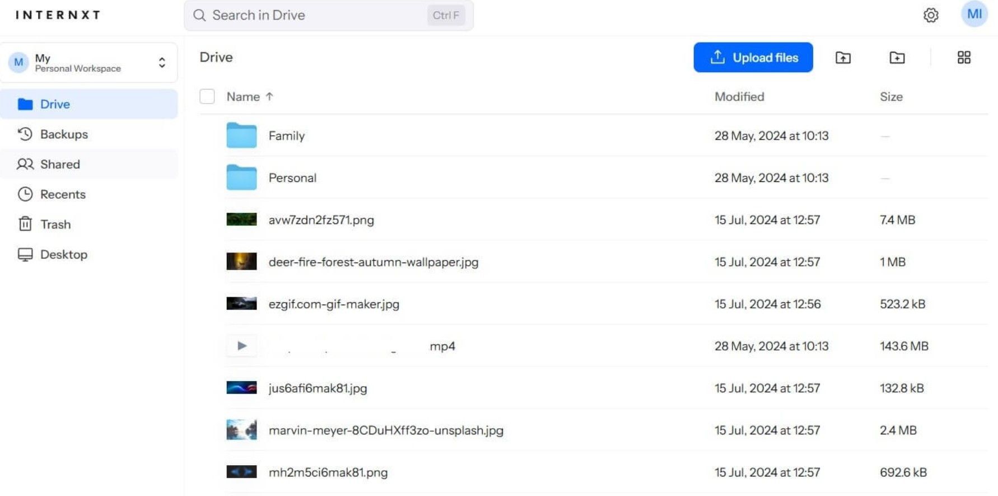Go to Backups in sidebar

64,134
